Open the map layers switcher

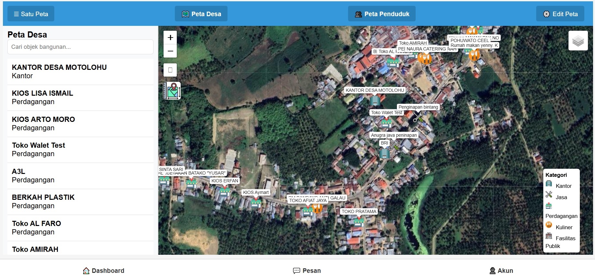click(578, 41)
